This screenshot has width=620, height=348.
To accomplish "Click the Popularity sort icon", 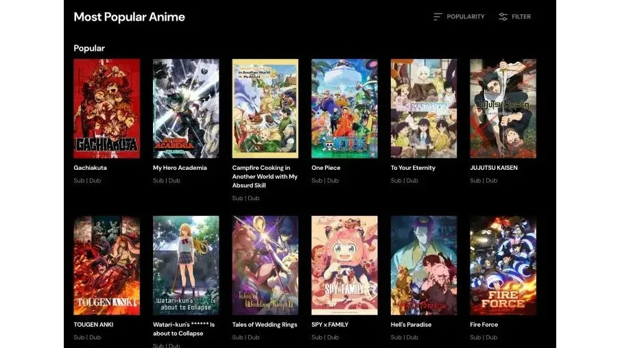I will pyautogui.click(x=438, y=16).
